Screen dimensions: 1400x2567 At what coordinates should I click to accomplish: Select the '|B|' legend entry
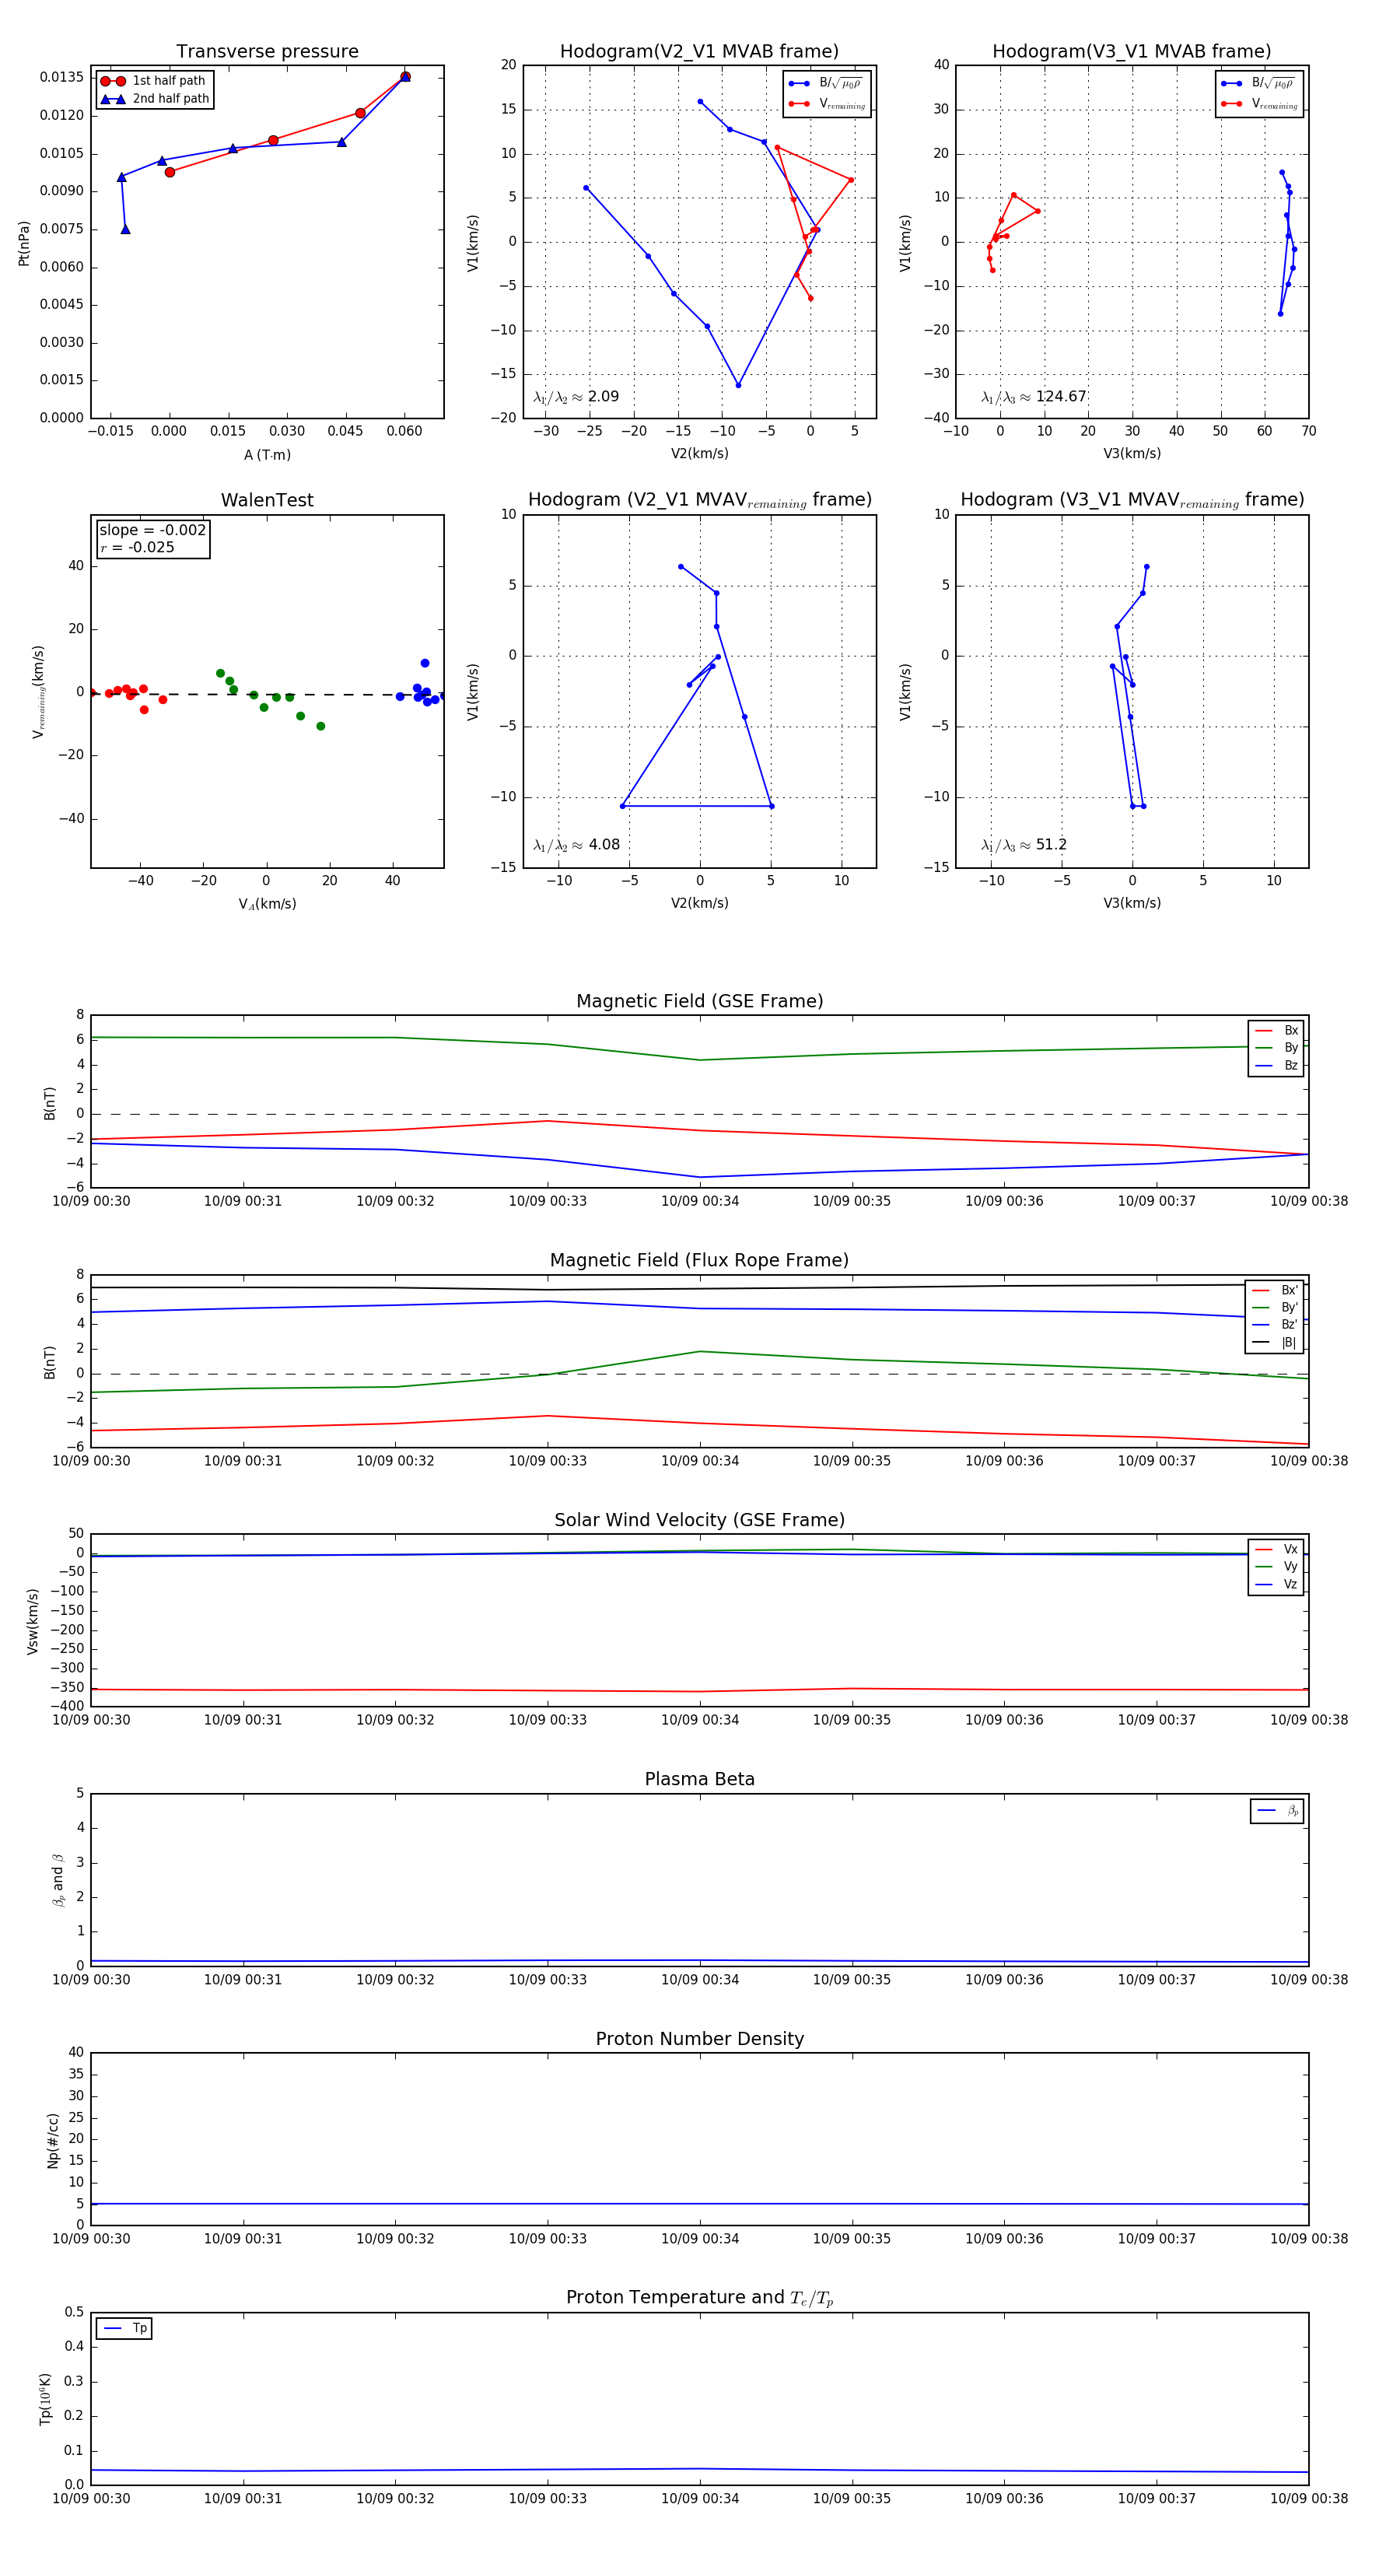pos(1275,1343)
